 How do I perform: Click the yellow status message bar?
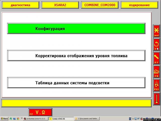(76, 103)
